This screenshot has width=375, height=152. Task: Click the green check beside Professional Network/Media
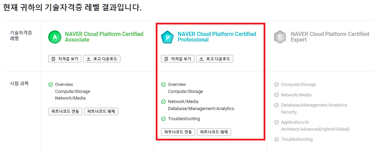(x=163, y=102)
